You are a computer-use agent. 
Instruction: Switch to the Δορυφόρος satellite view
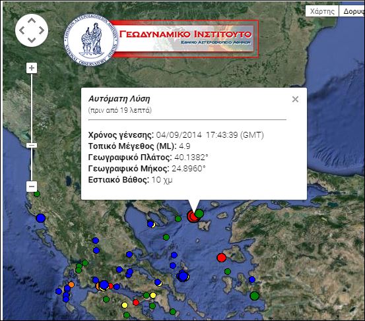(x=352, y=11)
